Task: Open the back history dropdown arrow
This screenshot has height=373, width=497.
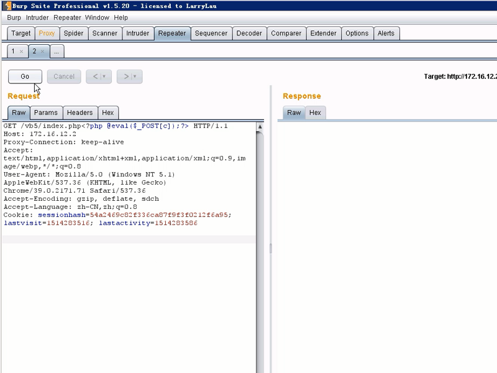Action: click(x=104, y=76)
